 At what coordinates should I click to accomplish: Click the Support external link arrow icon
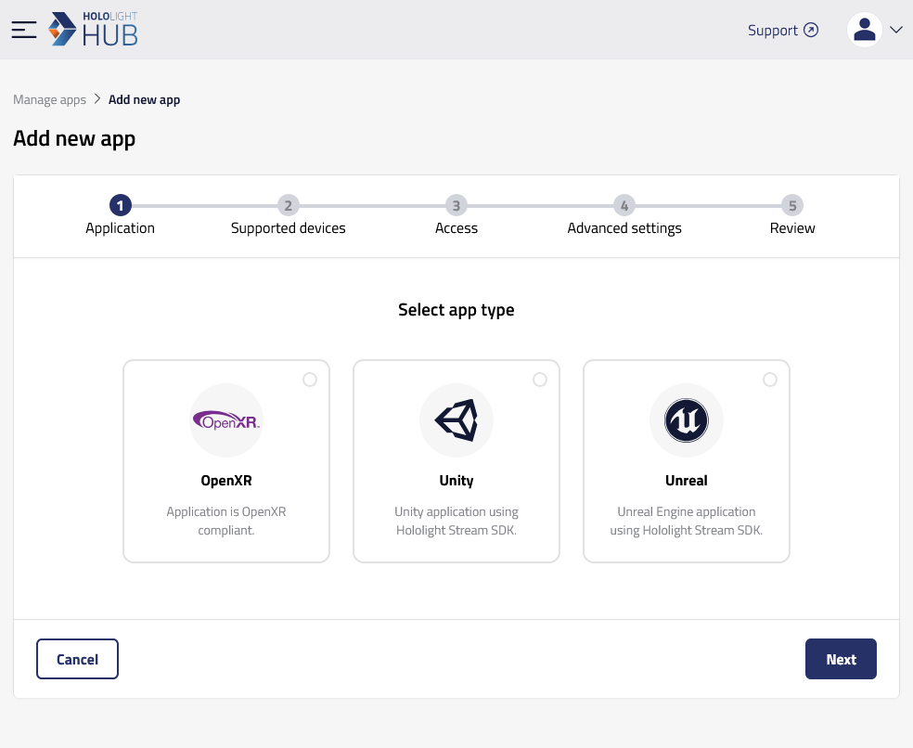pyautogui.click(x=811, y=30)
